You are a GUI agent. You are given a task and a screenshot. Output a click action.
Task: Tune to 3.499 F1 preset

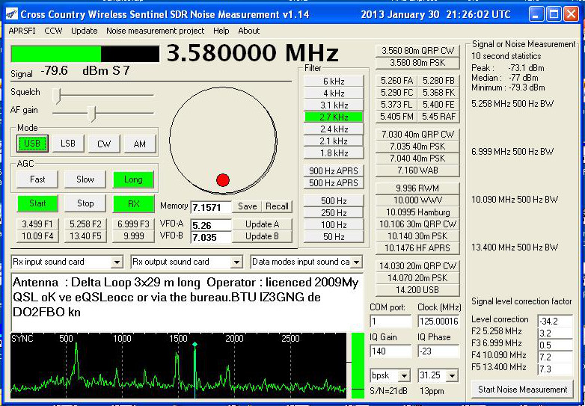pos(37,224)
